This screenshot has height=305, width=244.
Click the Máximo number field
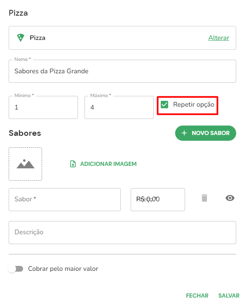click(119, 107)
